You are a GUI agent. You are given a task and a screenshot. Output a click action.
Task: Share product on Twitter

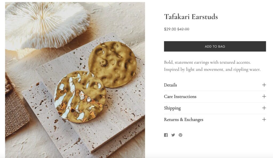click(173, 135)
